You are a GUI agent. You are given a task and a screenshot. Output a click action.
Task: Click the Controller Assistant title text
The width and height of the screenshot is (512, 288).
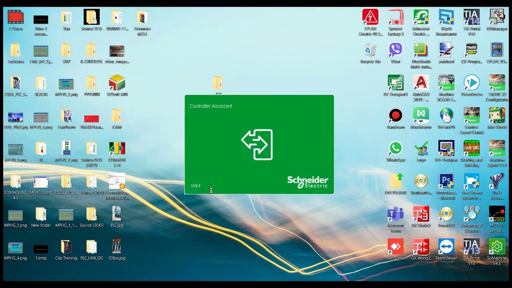211,106
